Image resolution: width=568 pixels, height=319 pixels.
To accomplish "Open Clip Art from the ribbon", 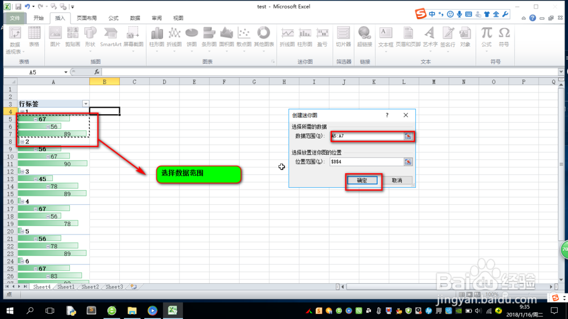I will click(x=73, y=37).
